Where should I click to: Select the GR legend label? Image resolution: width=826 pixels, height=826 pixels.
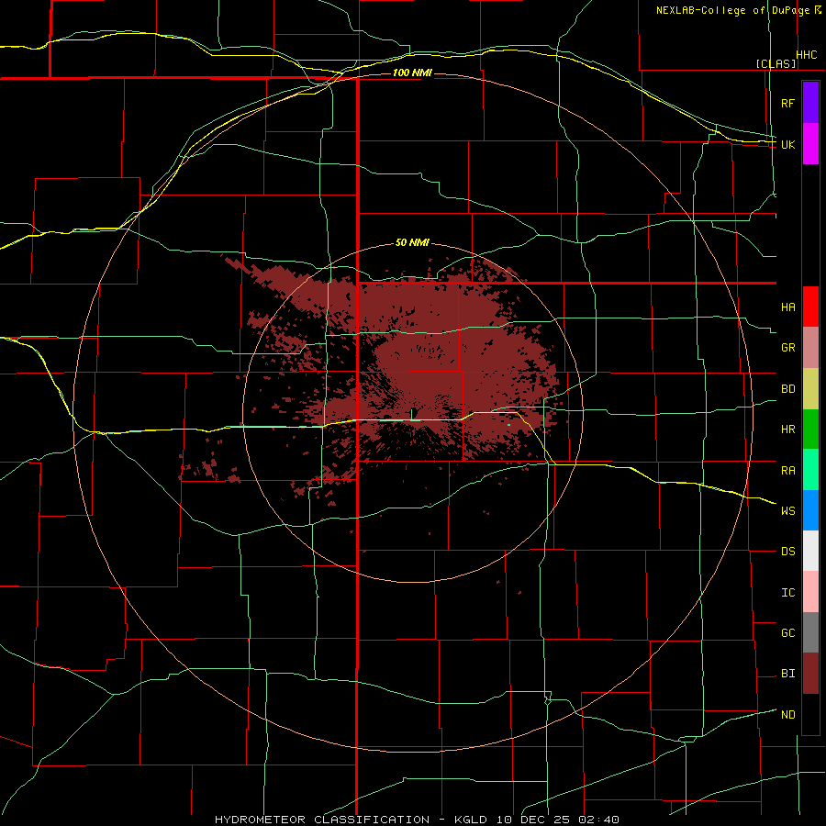point(787,348)
